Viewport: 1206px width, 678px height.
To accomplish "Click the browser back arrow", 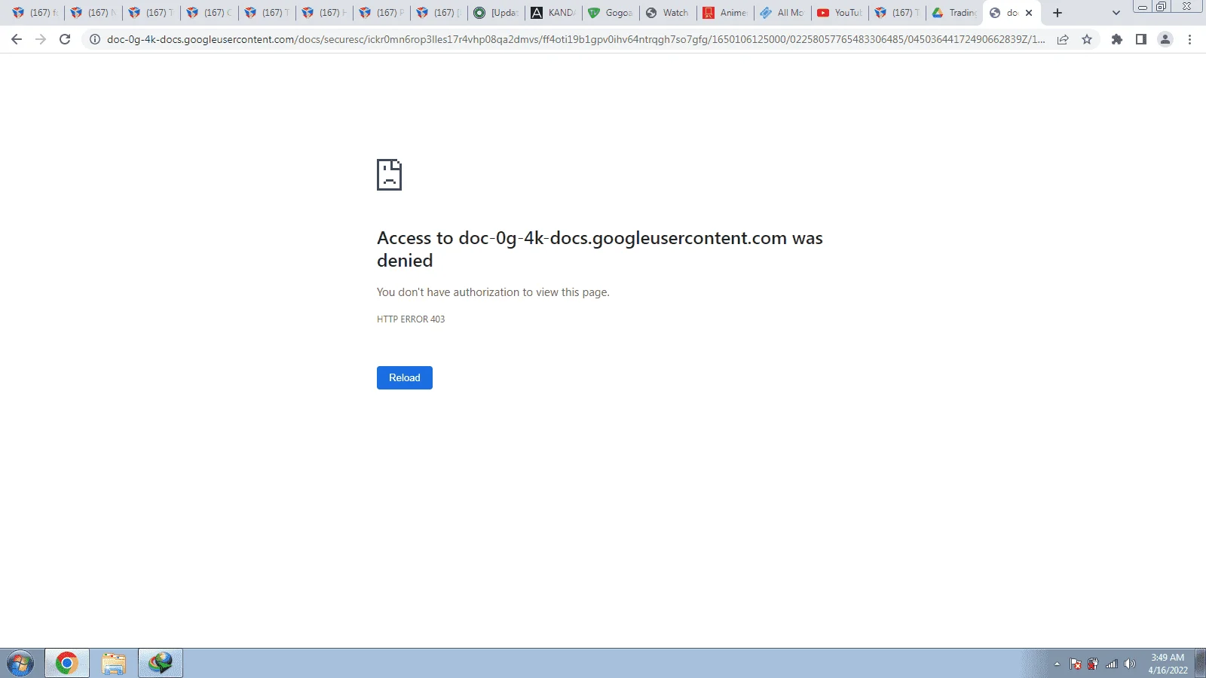I will (17, 39).
